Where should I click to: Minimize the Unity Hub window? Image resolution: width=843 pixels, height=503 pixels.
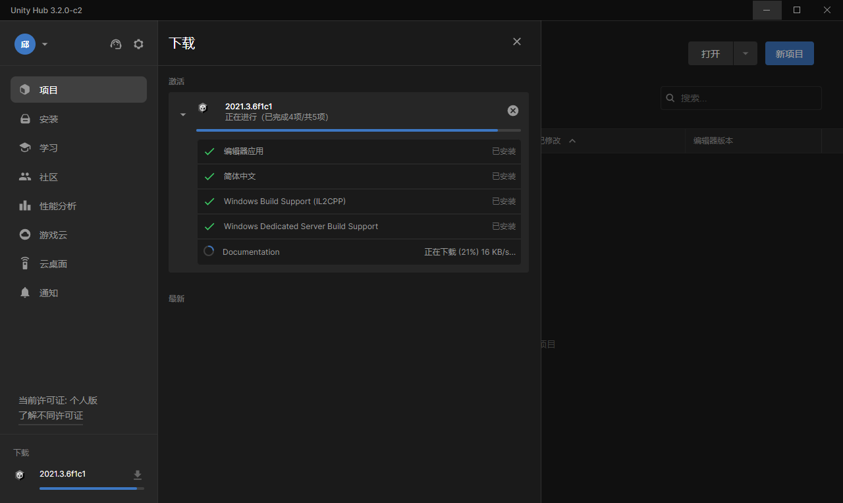(767, 10)
